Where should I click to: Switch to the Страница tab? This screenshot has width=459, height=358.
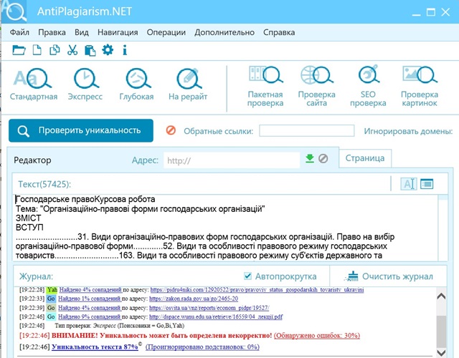tap(365, 158)
